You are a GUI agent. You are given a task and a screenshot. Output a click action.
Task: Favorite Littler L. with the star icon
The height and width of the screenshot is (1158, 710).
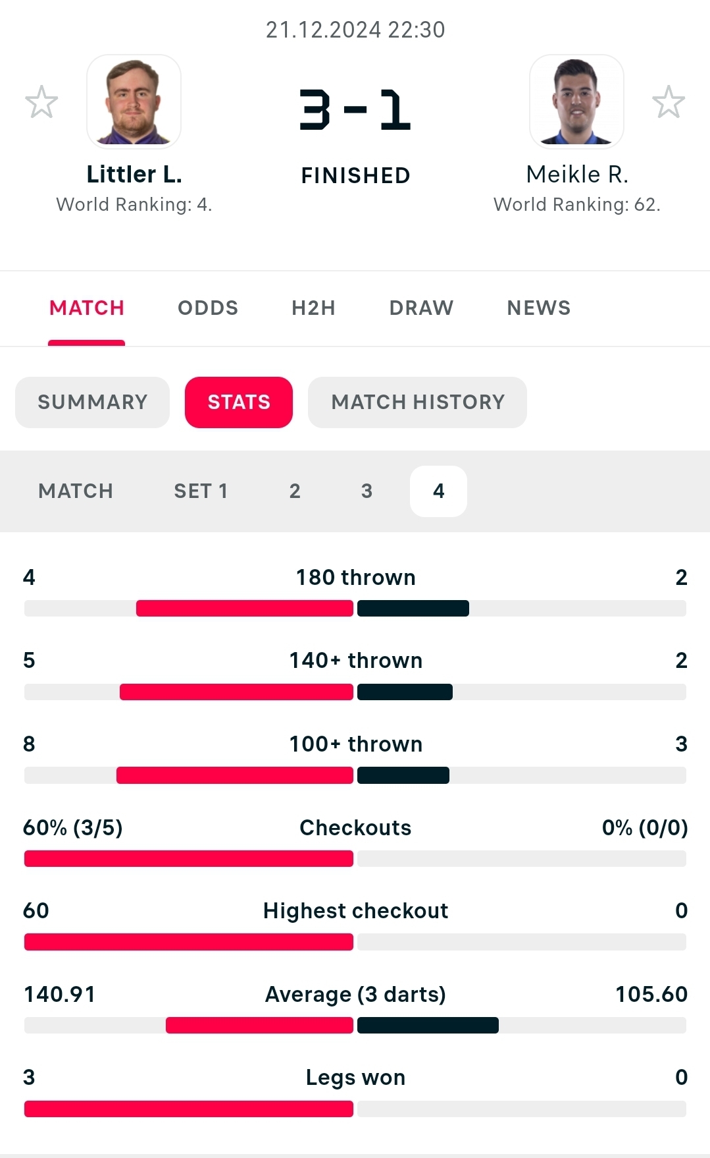tap(41, 102)
